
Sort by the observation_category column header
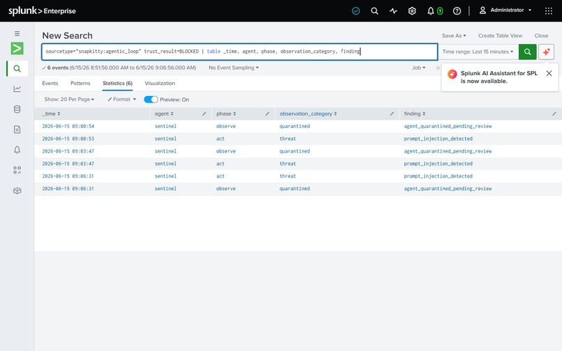(x=308, y=114)
